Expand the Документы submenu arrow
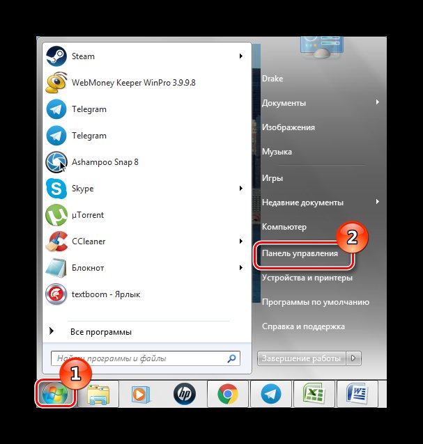Image resolution: width=423 pixels, height=444 pixels. [x=377, y=102]
